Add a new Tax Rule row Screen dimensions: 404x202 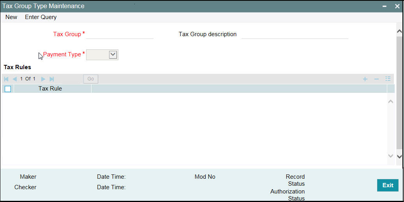point(365,79)
